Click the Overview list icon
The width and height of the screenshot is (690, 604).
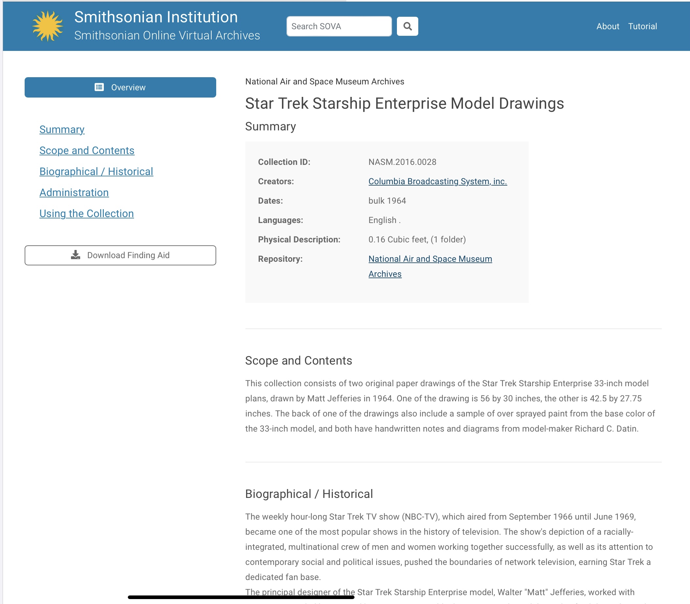coord(99,87)
